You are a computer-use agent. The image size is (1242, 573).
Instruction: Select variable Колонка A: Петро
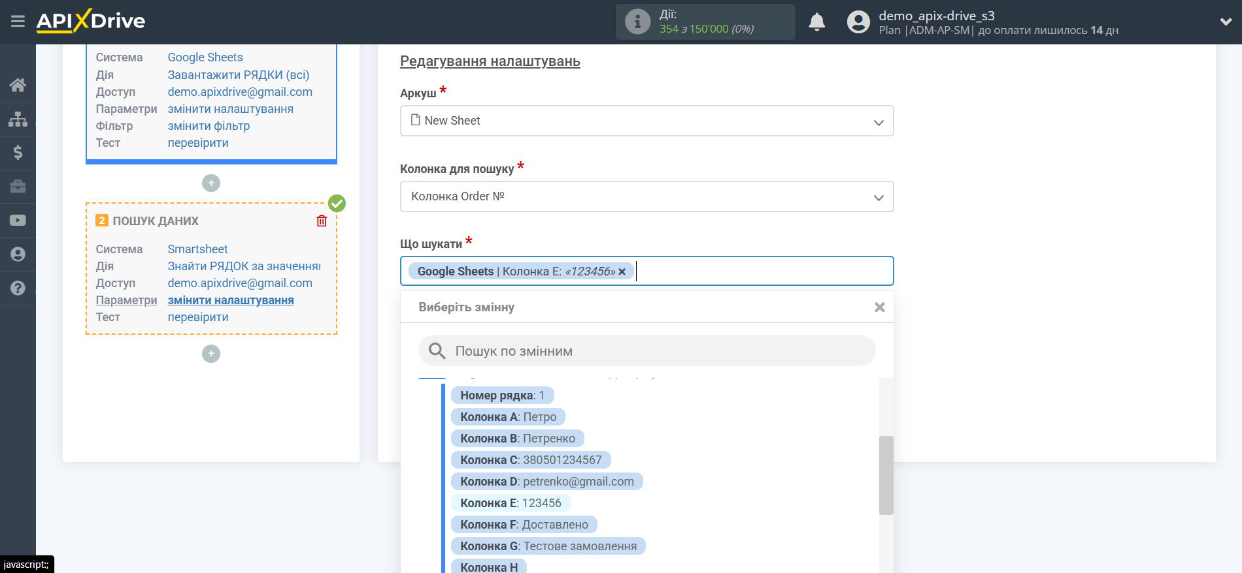click(508, 417)
